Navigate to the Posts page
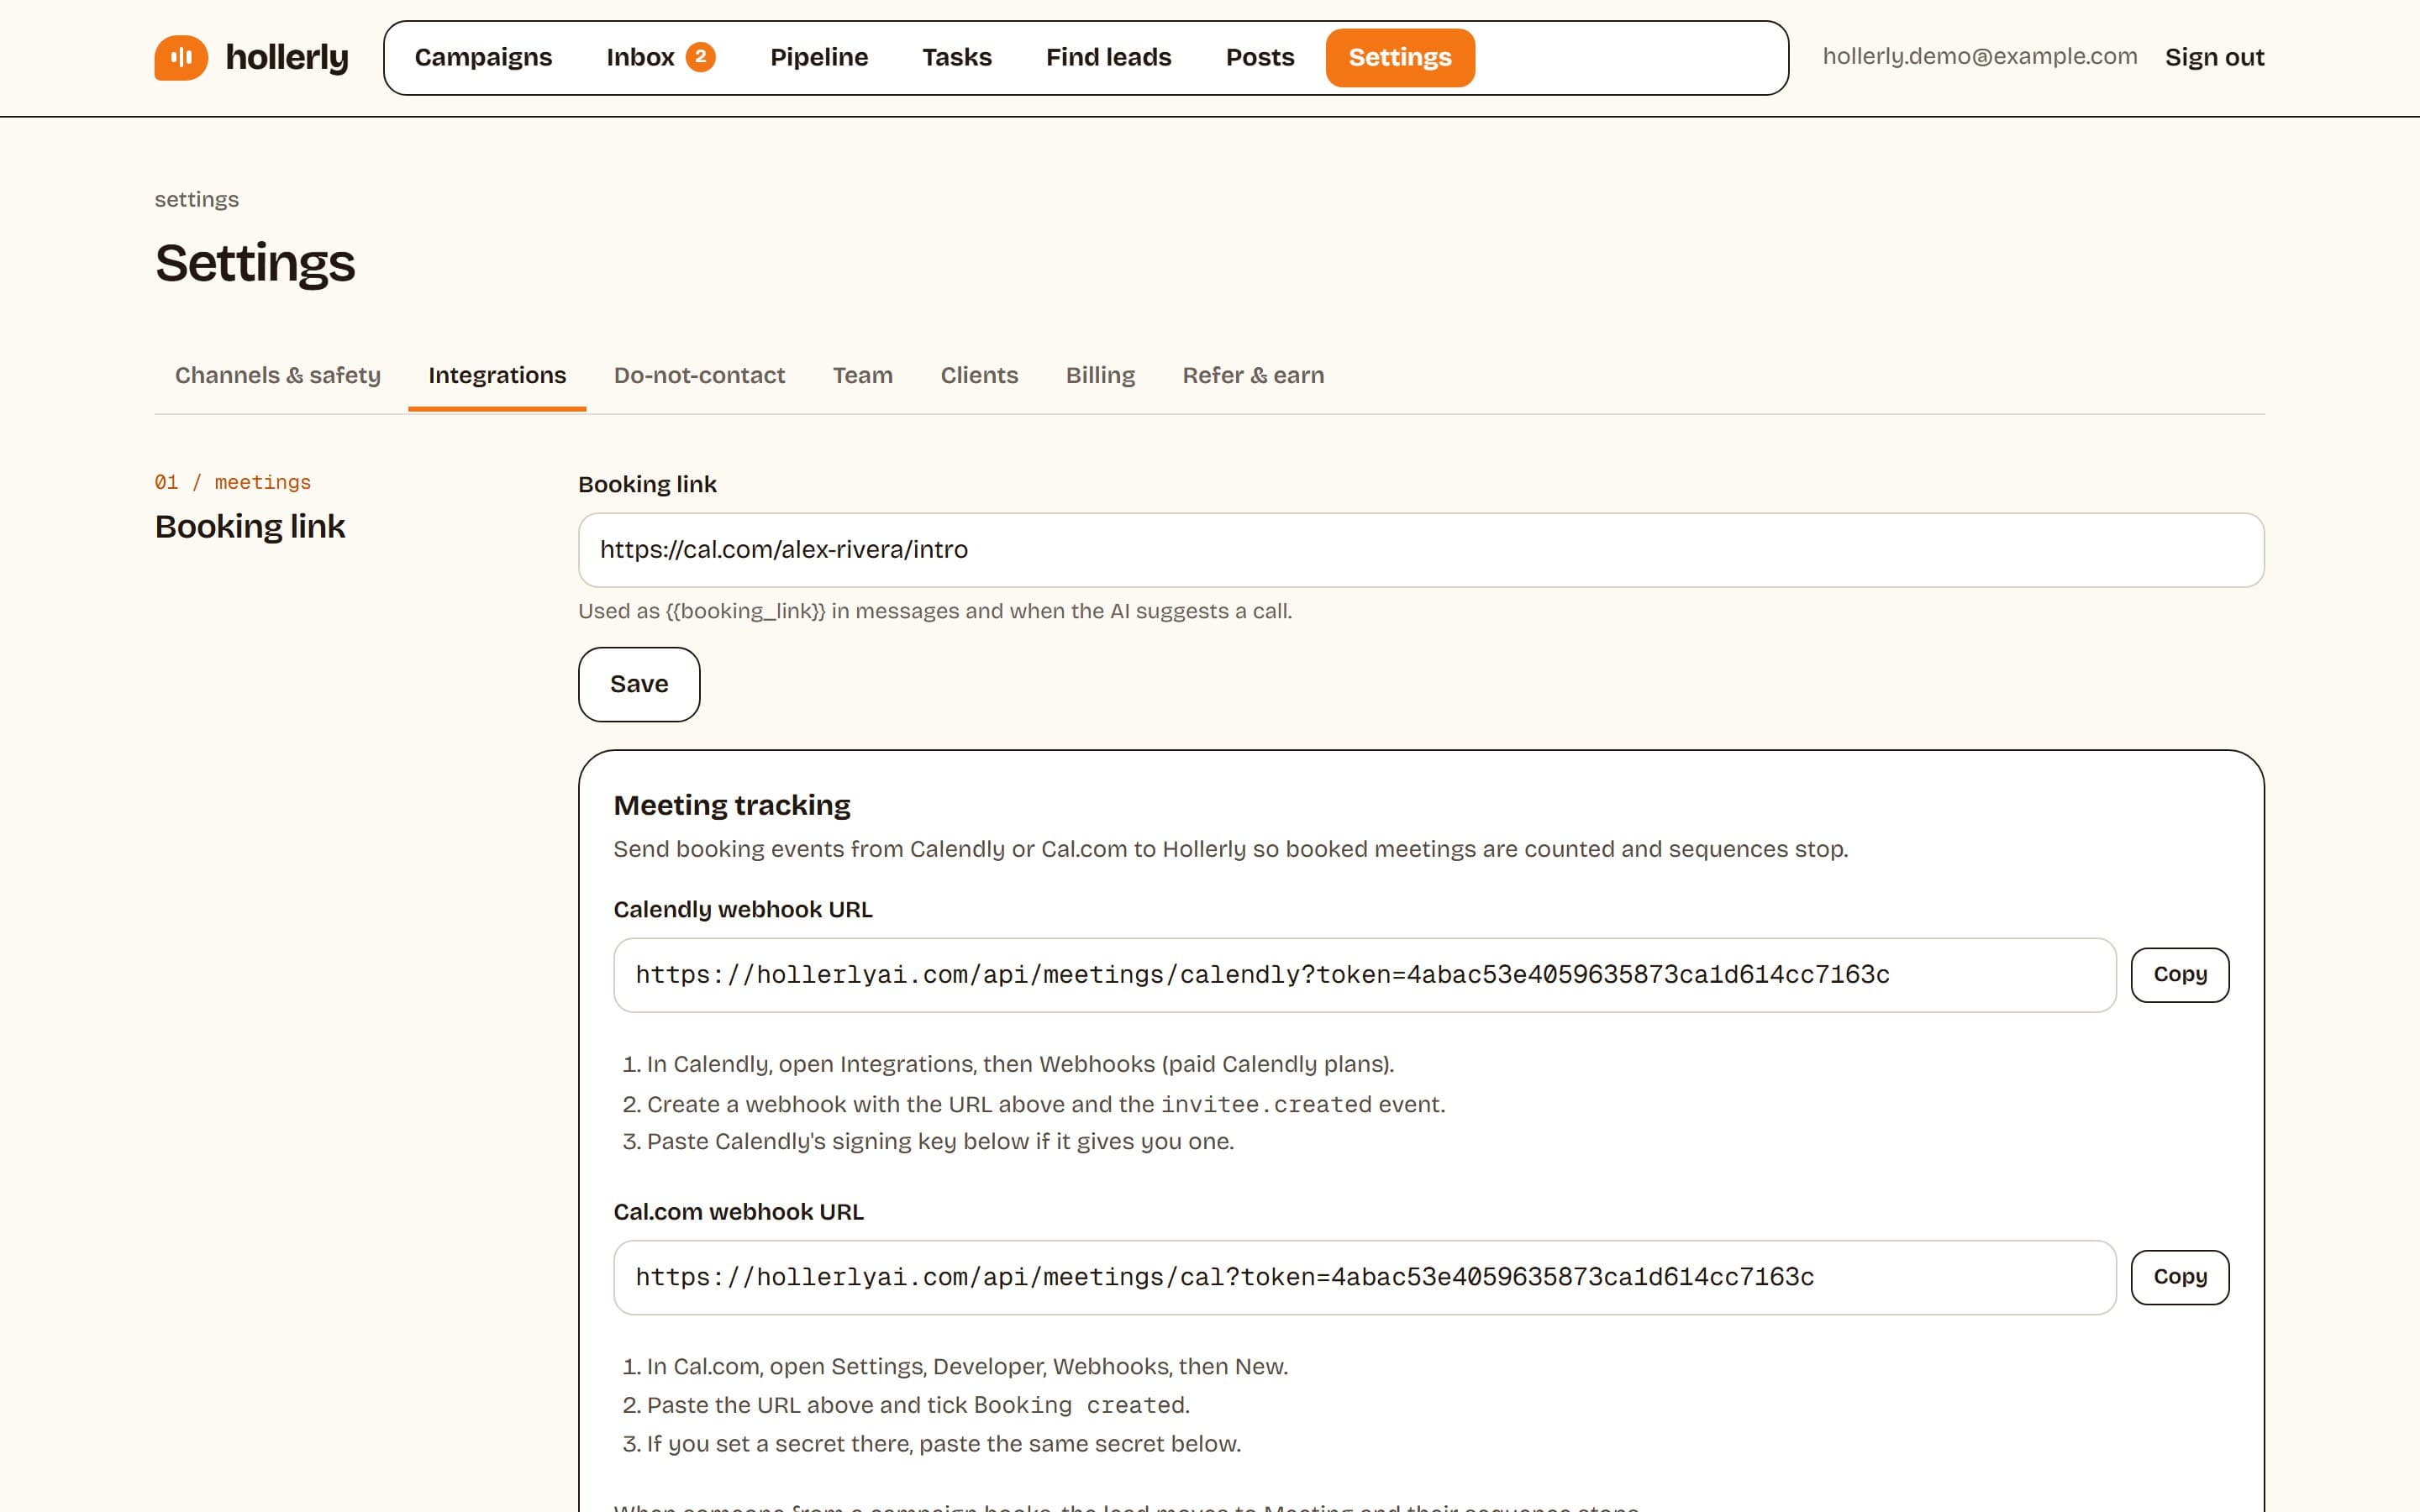Viewport: 2420px width, 1512px height. tap(1260, 57)
